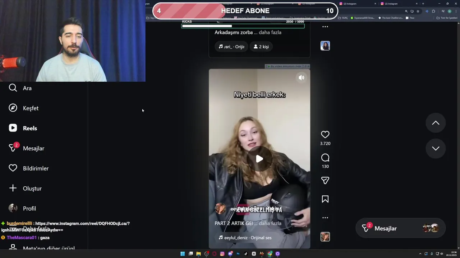
Task: Show hidden system tray icons
Action: [x=420, y=254]
